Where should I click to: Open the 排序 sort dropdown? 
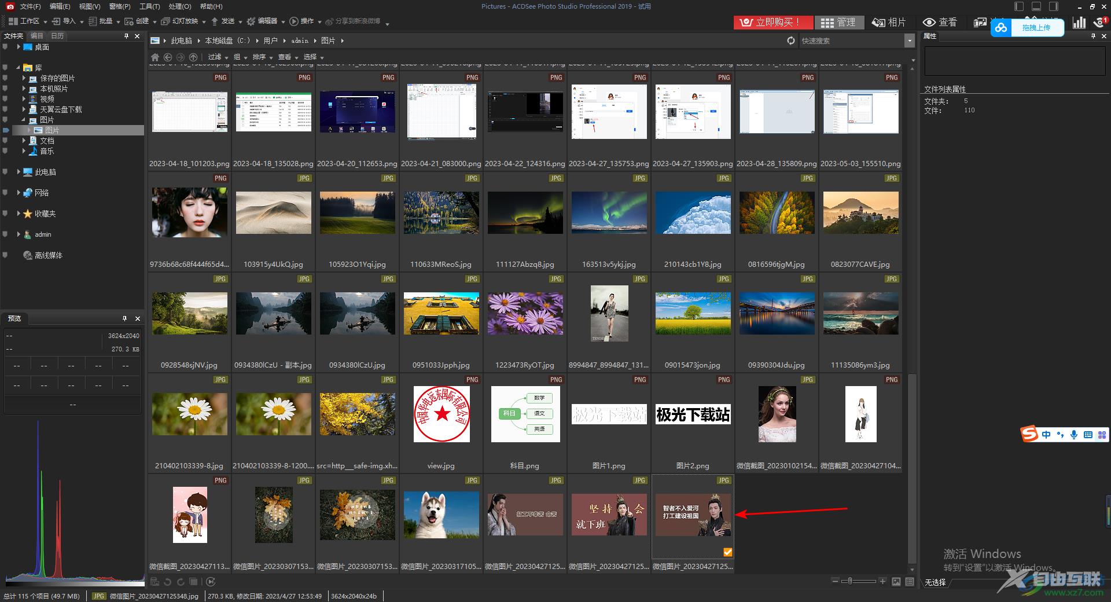tap(262, 57)
